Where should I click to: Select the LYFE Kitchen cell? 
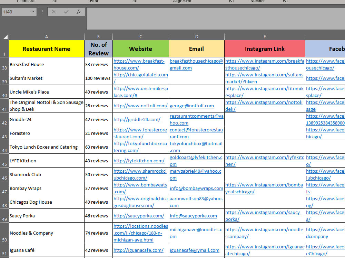tap(47, 161)
